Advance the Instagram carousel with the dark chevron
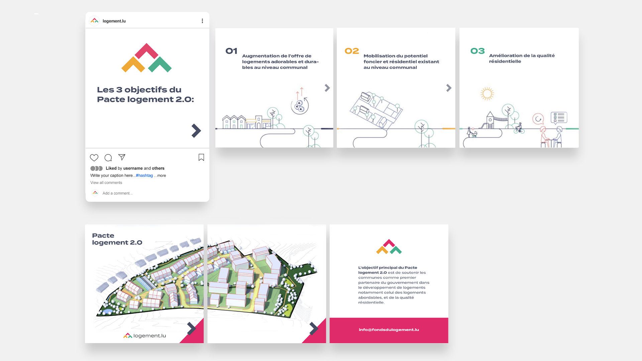 point(196,131)
